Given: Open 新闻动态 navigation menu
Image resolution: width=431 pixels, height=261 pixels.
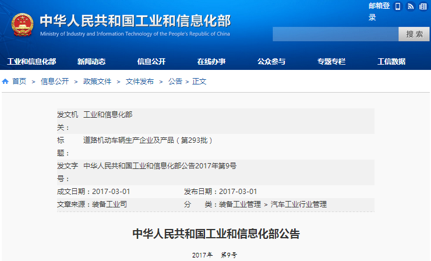Looking at the screenshot, I should click(91, 62).
